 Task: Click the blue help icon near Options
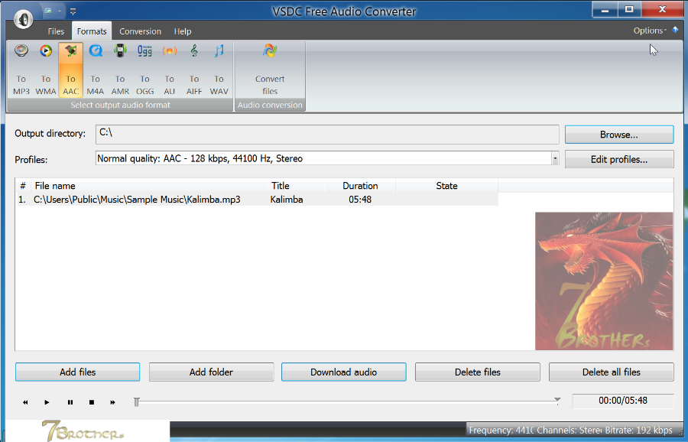pos(675,30)
